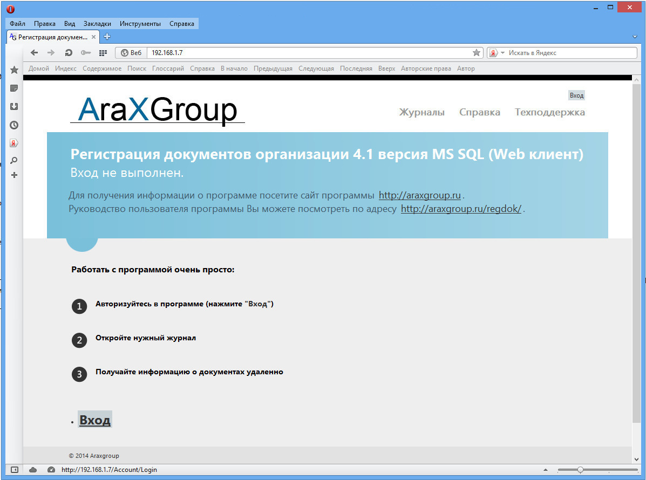Open the Справка menu in menu bar
646x480 pixels.
(182, 24)
